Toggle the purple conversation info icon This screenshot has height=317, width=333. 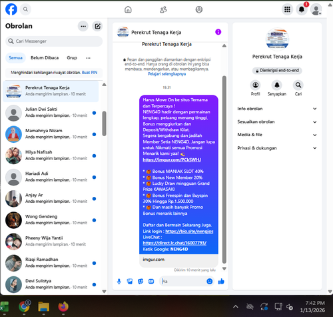click(218, 32)
